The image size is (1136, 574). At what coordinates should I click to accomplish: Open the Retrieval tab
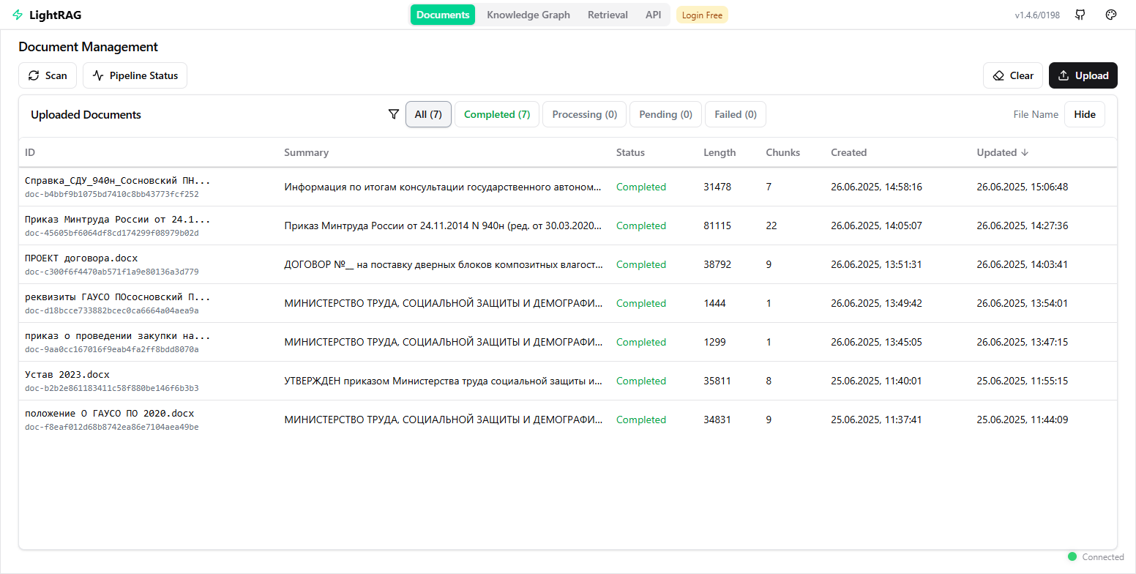[608, 15]
